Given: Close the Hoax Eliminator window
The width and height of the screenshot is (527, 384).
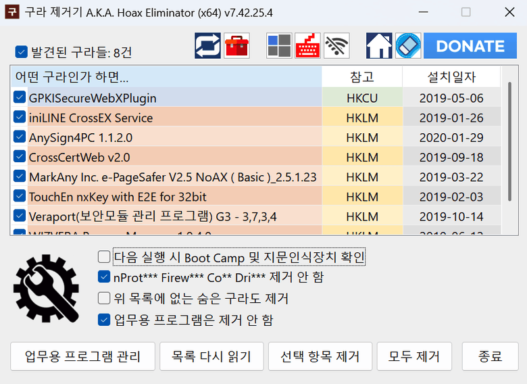Looking at the screenshot, I should click(509, 12).
